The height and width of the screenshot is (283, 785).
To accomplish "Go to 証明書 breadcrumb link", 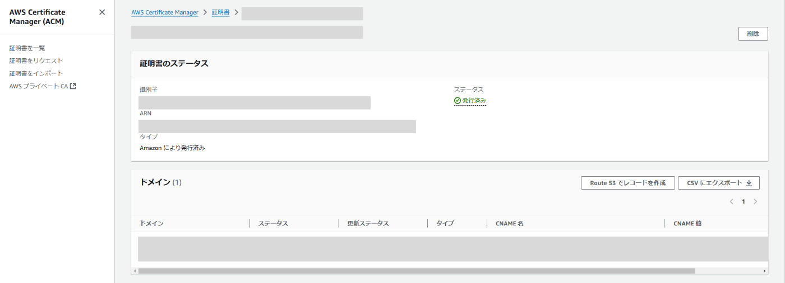I will pos(220,12).
